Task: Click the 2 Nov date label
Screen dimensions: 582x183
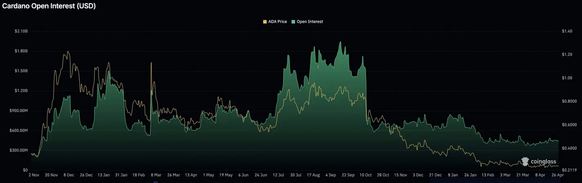Action: point(34,175)
